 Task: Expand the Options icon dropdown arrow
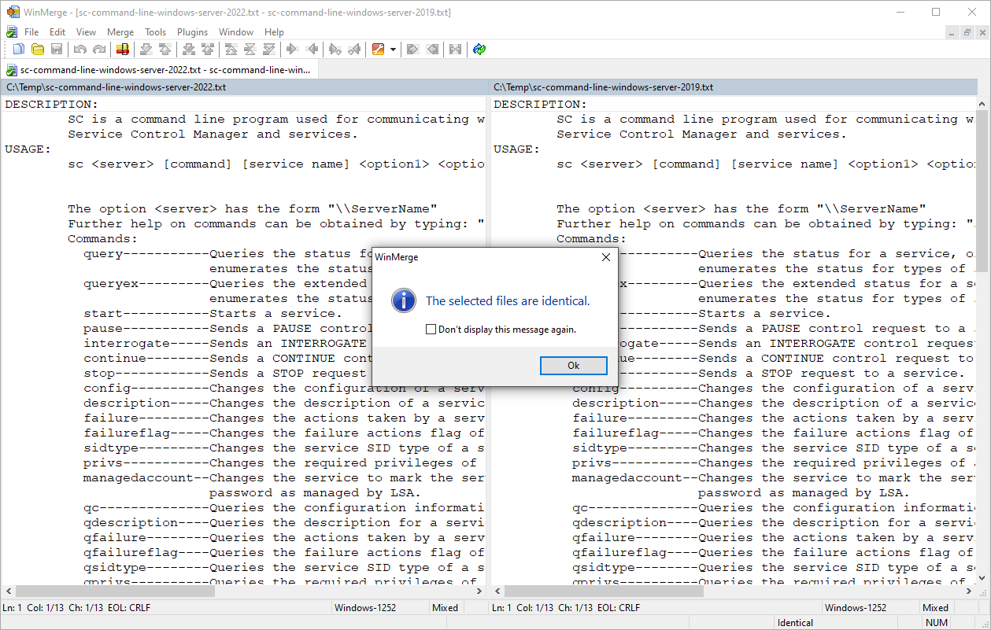[x=393, y=50]
